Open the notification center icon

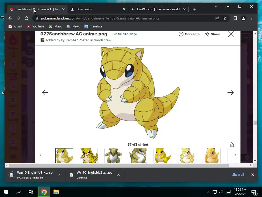pos(254,192)
